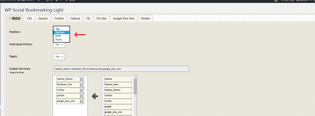Choose None in the Position list
Image resolution: width=315 pixels, height=116 pixels.
pos(61,39)
